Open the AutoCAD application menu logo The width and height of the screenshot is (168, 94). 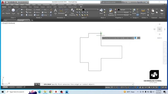tap(3, 3)
